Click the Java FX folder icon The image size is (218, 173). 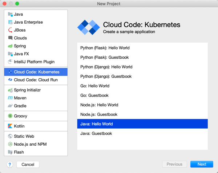pos(10,54)
